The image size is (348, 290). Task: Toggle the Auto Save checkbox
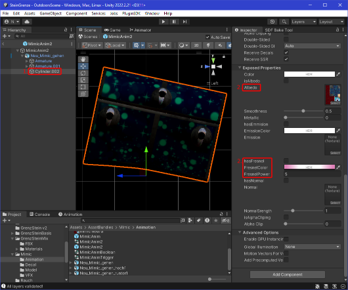click(x=207, y=37)
